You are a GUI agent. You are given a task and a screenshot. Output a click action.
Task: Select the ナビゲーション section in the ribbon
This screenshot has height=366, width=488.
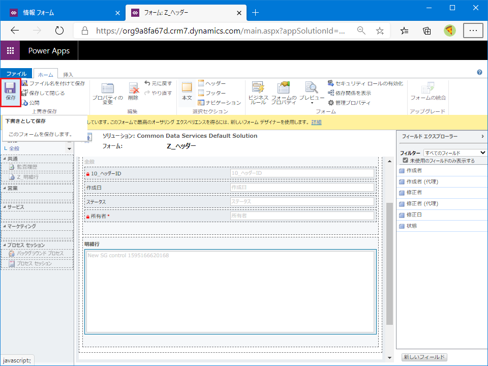coord(220,103)
